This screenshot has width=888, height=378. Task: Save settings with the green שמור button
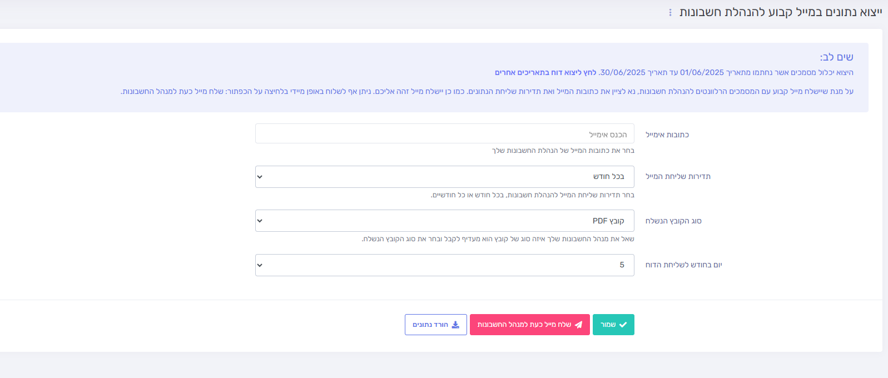click(613, 325)
